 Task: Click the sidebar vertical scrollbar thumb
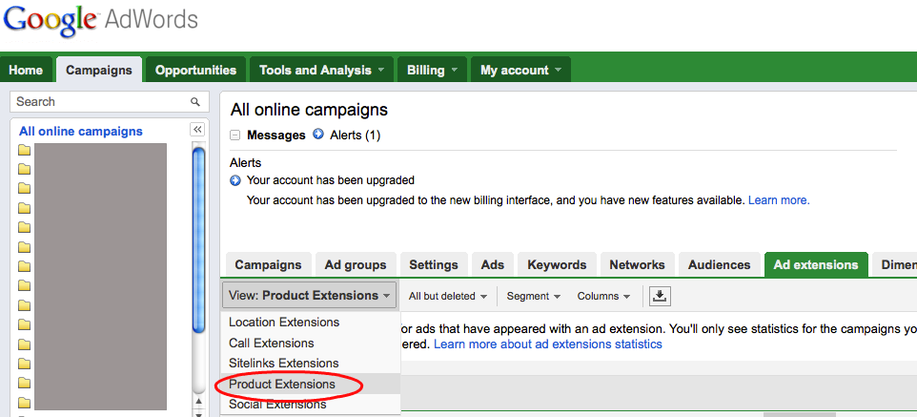click(199, 240)
